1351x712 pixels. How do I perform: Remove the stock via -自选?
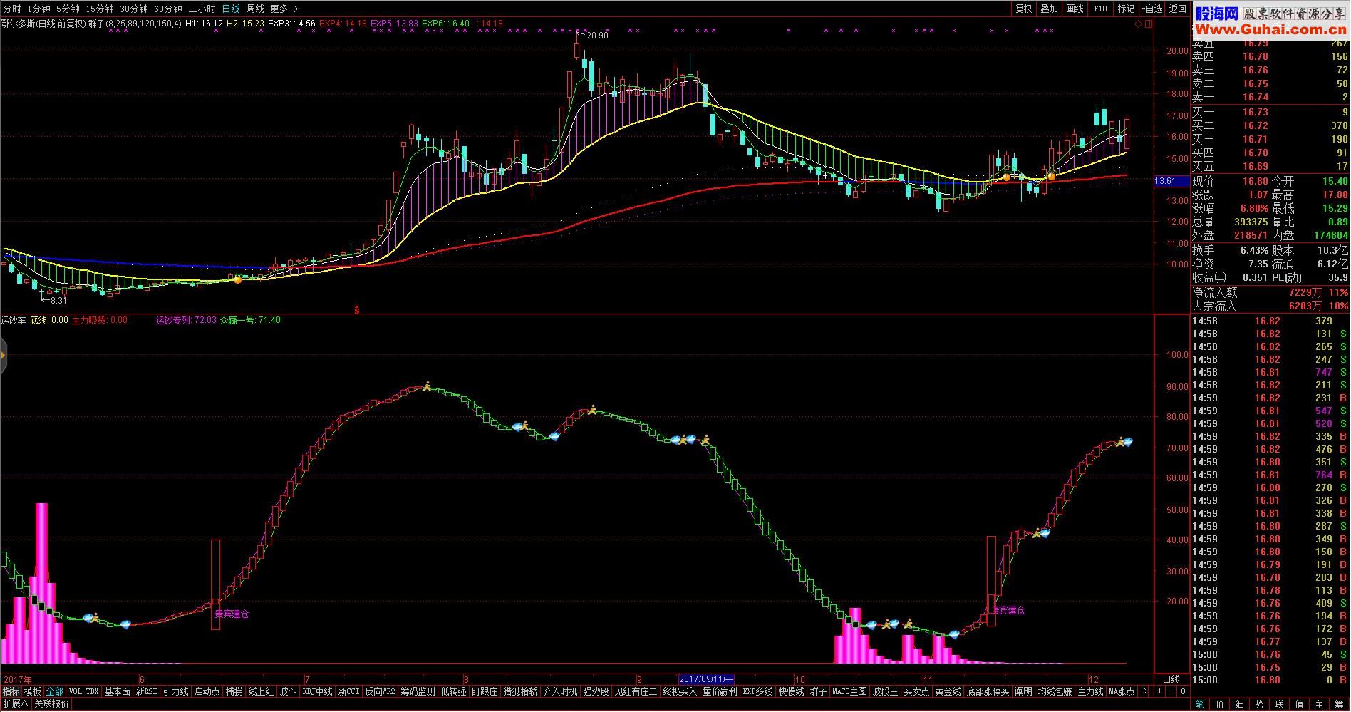(x=1152, y=9)
